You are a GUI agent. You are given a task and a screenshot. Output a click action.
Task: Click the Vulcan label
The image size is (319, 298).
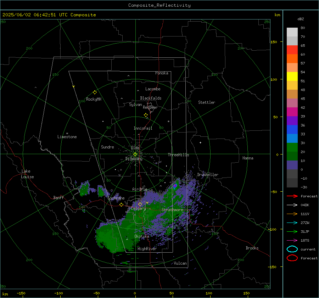[180, 263]
